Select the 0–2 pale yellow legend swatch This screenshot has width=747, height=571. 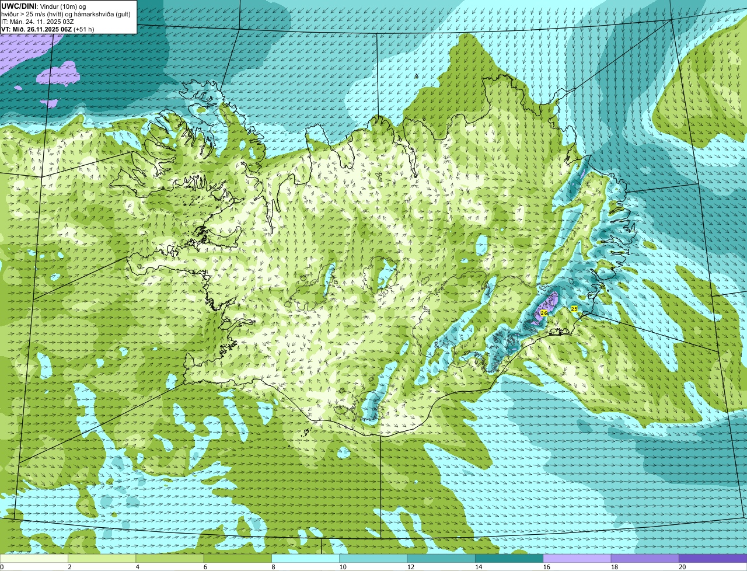(x=34, y=558)
